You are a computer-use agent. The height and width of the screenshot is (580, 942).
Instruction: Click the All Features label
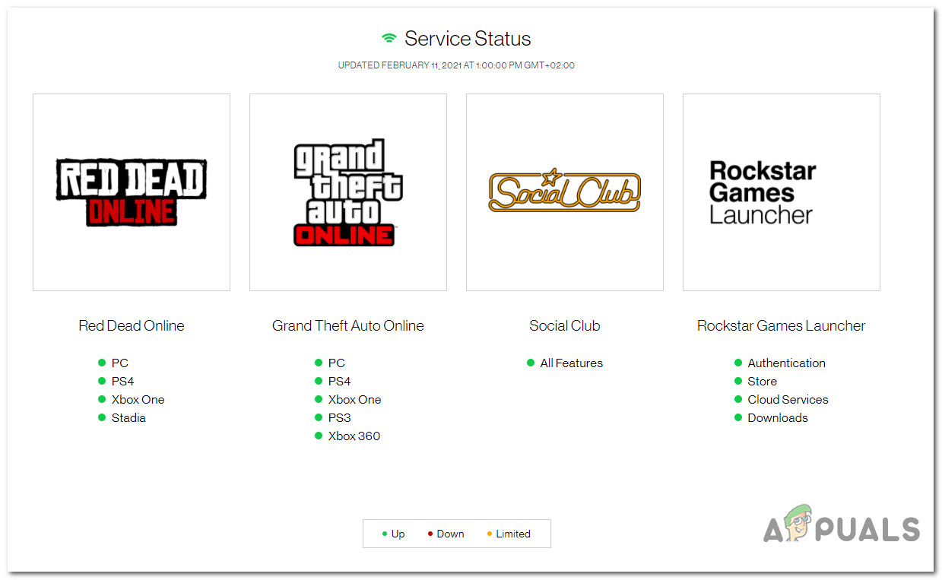tap(572, 363)
